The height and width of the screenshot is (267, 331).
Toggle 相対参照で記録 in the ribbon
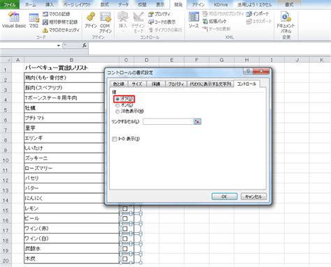(60, 22)
